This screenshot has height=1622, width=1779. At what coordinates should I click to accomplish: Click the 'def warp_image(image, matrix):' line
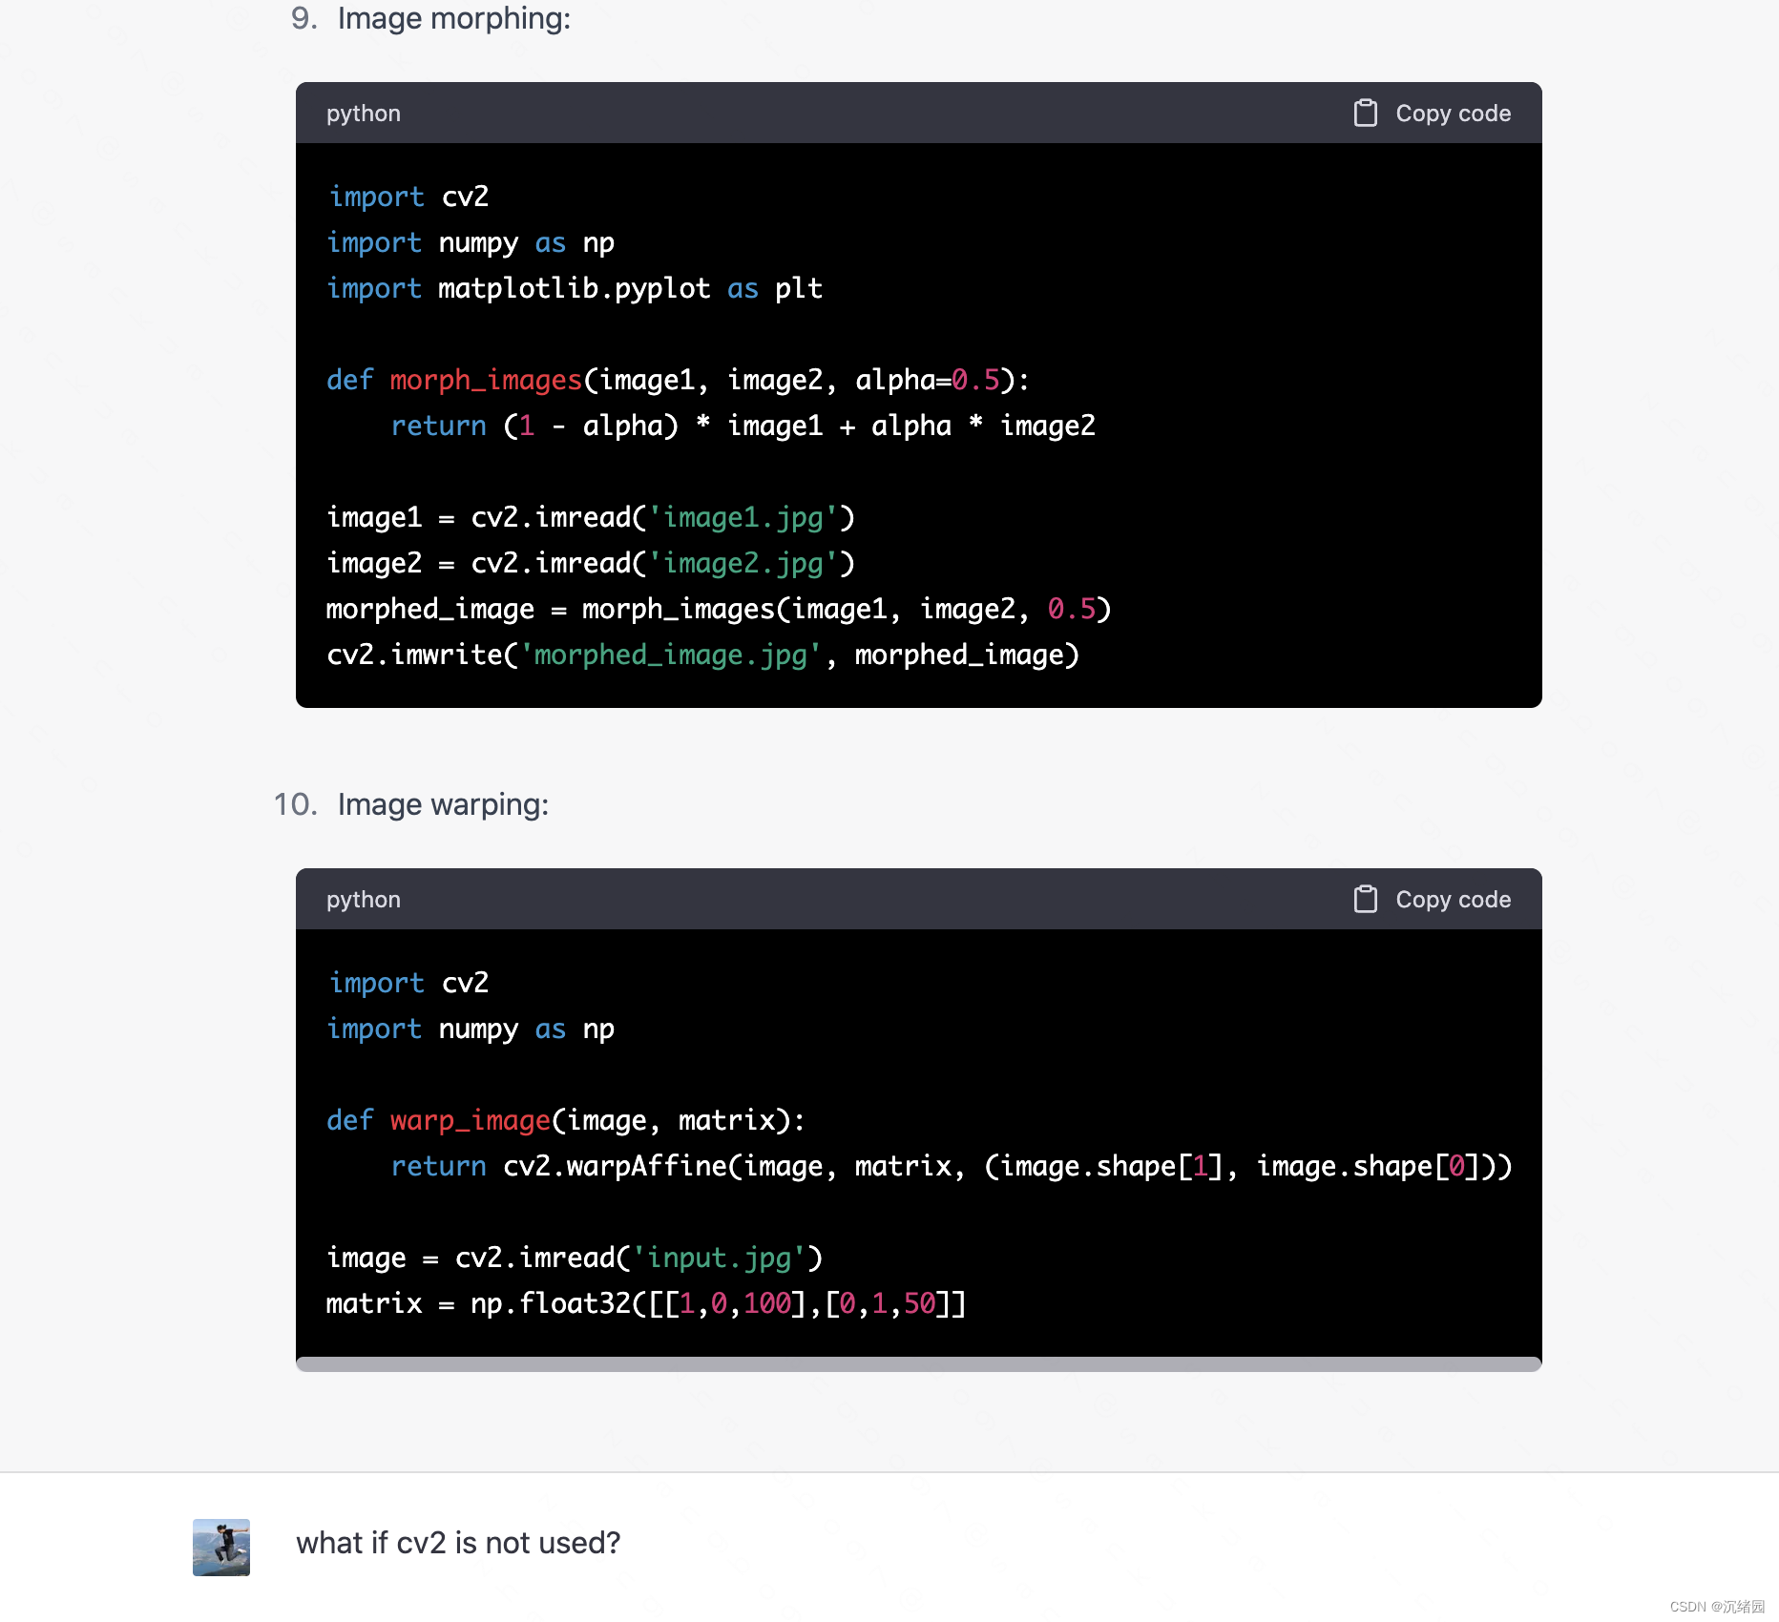[566, 1120]
